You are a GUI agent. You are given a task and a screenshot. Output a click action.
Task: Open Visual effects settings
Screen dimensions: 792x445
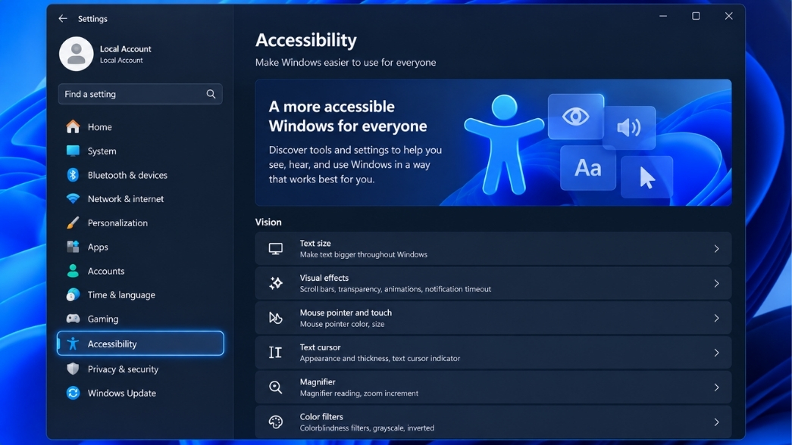[x=493, y=284]
